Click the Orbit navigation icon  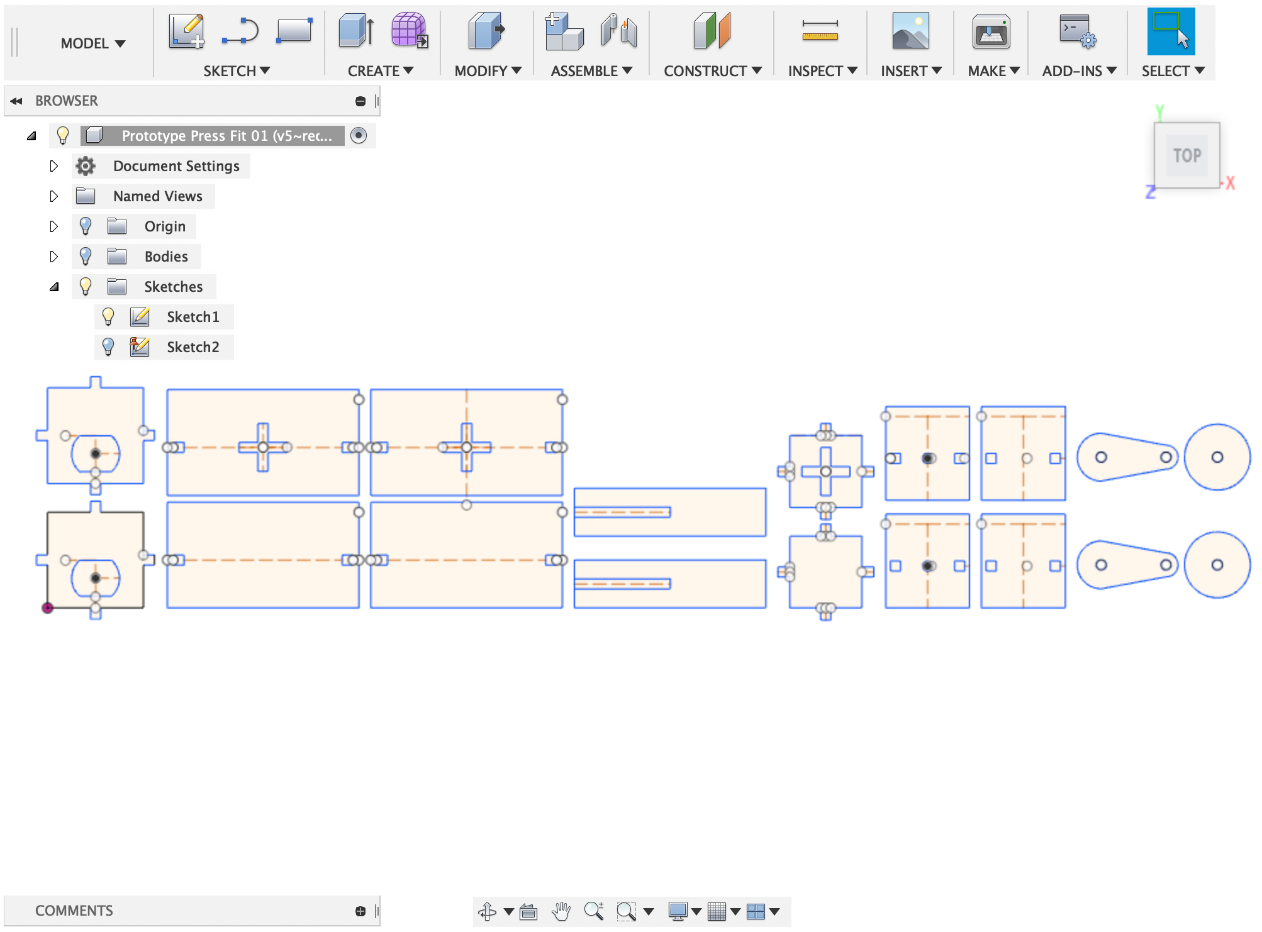[488, 911]
